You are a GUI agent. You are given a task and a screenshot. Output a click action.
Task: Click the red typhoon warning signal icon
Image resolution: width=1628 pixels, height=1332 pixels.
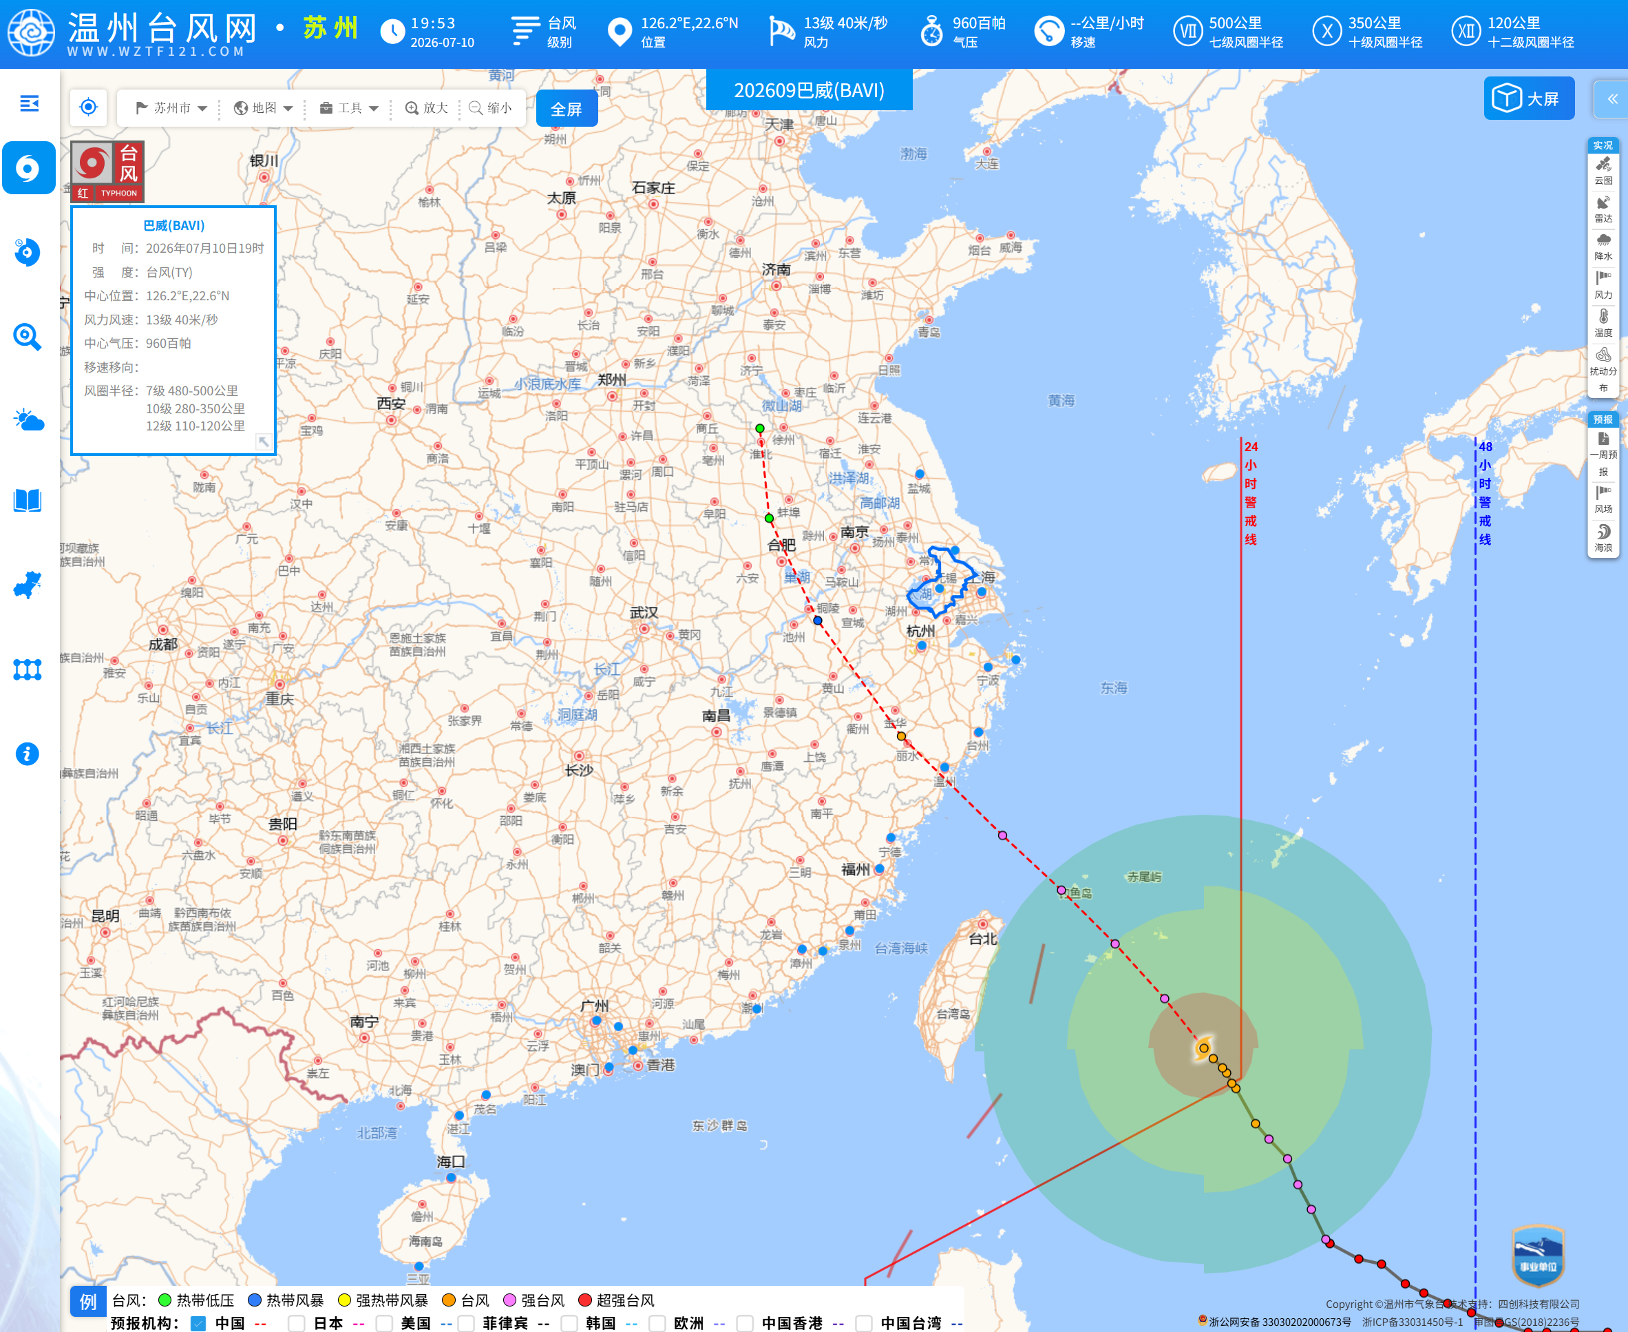pyautogui.click(x=107, y=172)
